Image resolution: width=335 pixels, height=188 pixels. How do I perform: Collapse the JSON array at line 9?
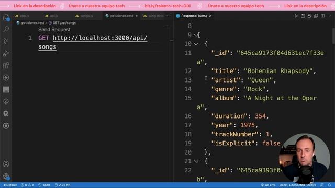(196, 35)
